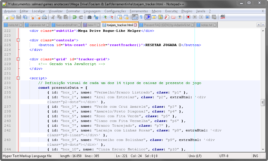This screenshot has height=161, width=268.
Task: Switch to the variaveis.txt tab
Action: [37, 25]
